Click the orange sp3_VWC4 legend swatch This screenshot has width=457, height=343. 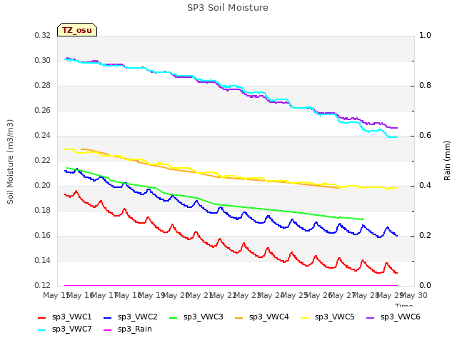[x=239, y=317]
